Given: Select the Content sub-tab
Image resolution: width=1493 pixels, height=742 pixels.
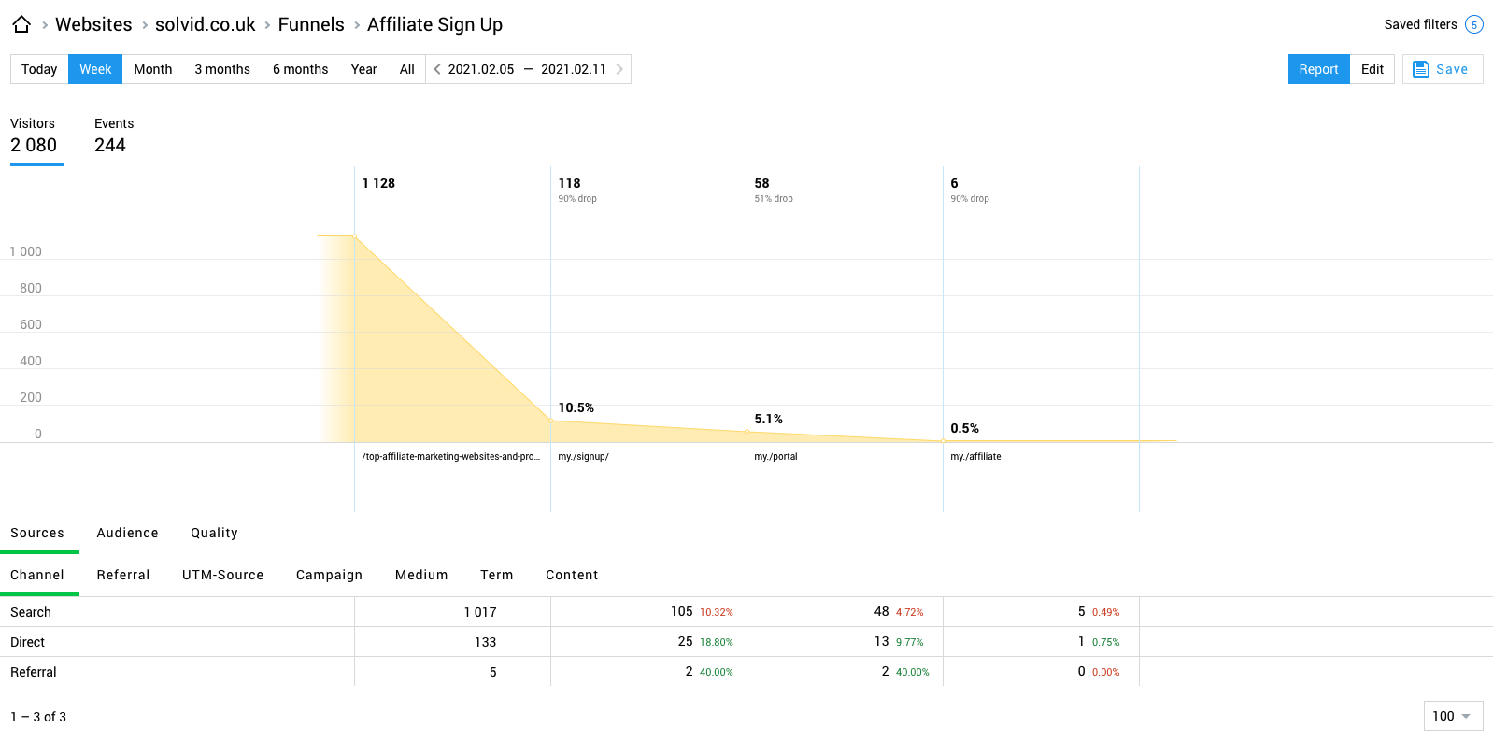Looking at the screenshot, I should pyautogui.click(x=572, y=575).
